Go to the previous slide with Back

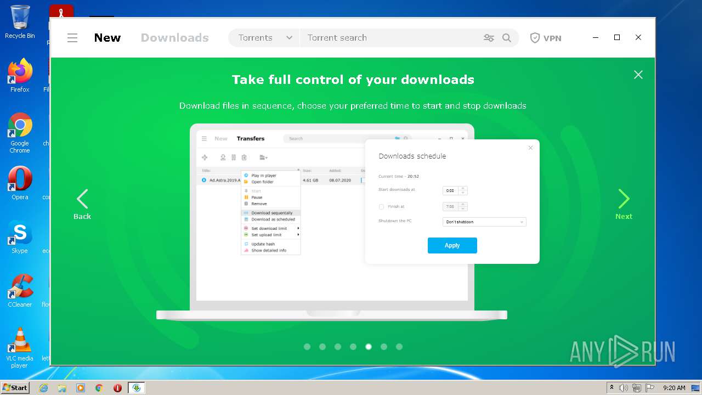(x=82, y=204)
